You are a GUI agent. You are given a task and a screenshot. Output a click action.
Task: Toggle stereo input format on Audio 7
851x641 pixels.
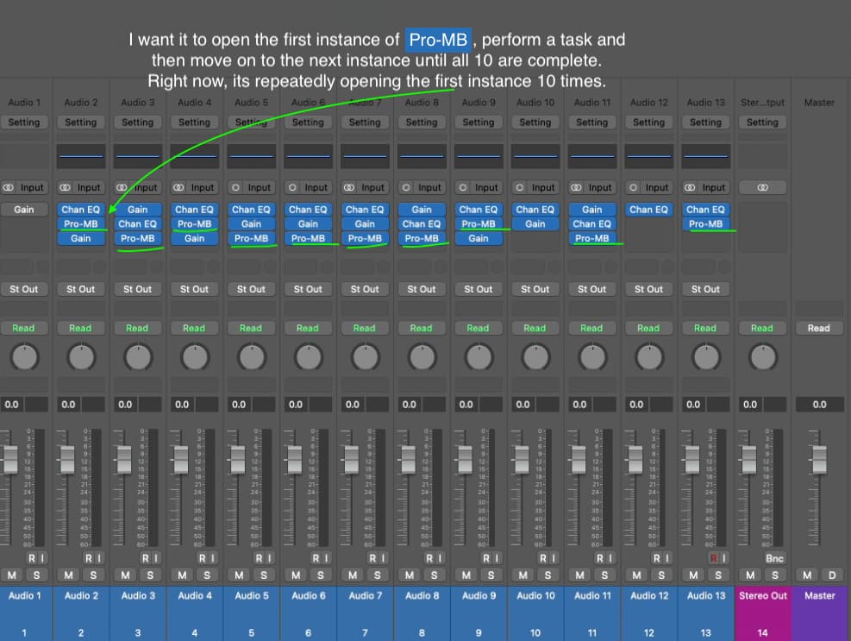tap(349, 187)
